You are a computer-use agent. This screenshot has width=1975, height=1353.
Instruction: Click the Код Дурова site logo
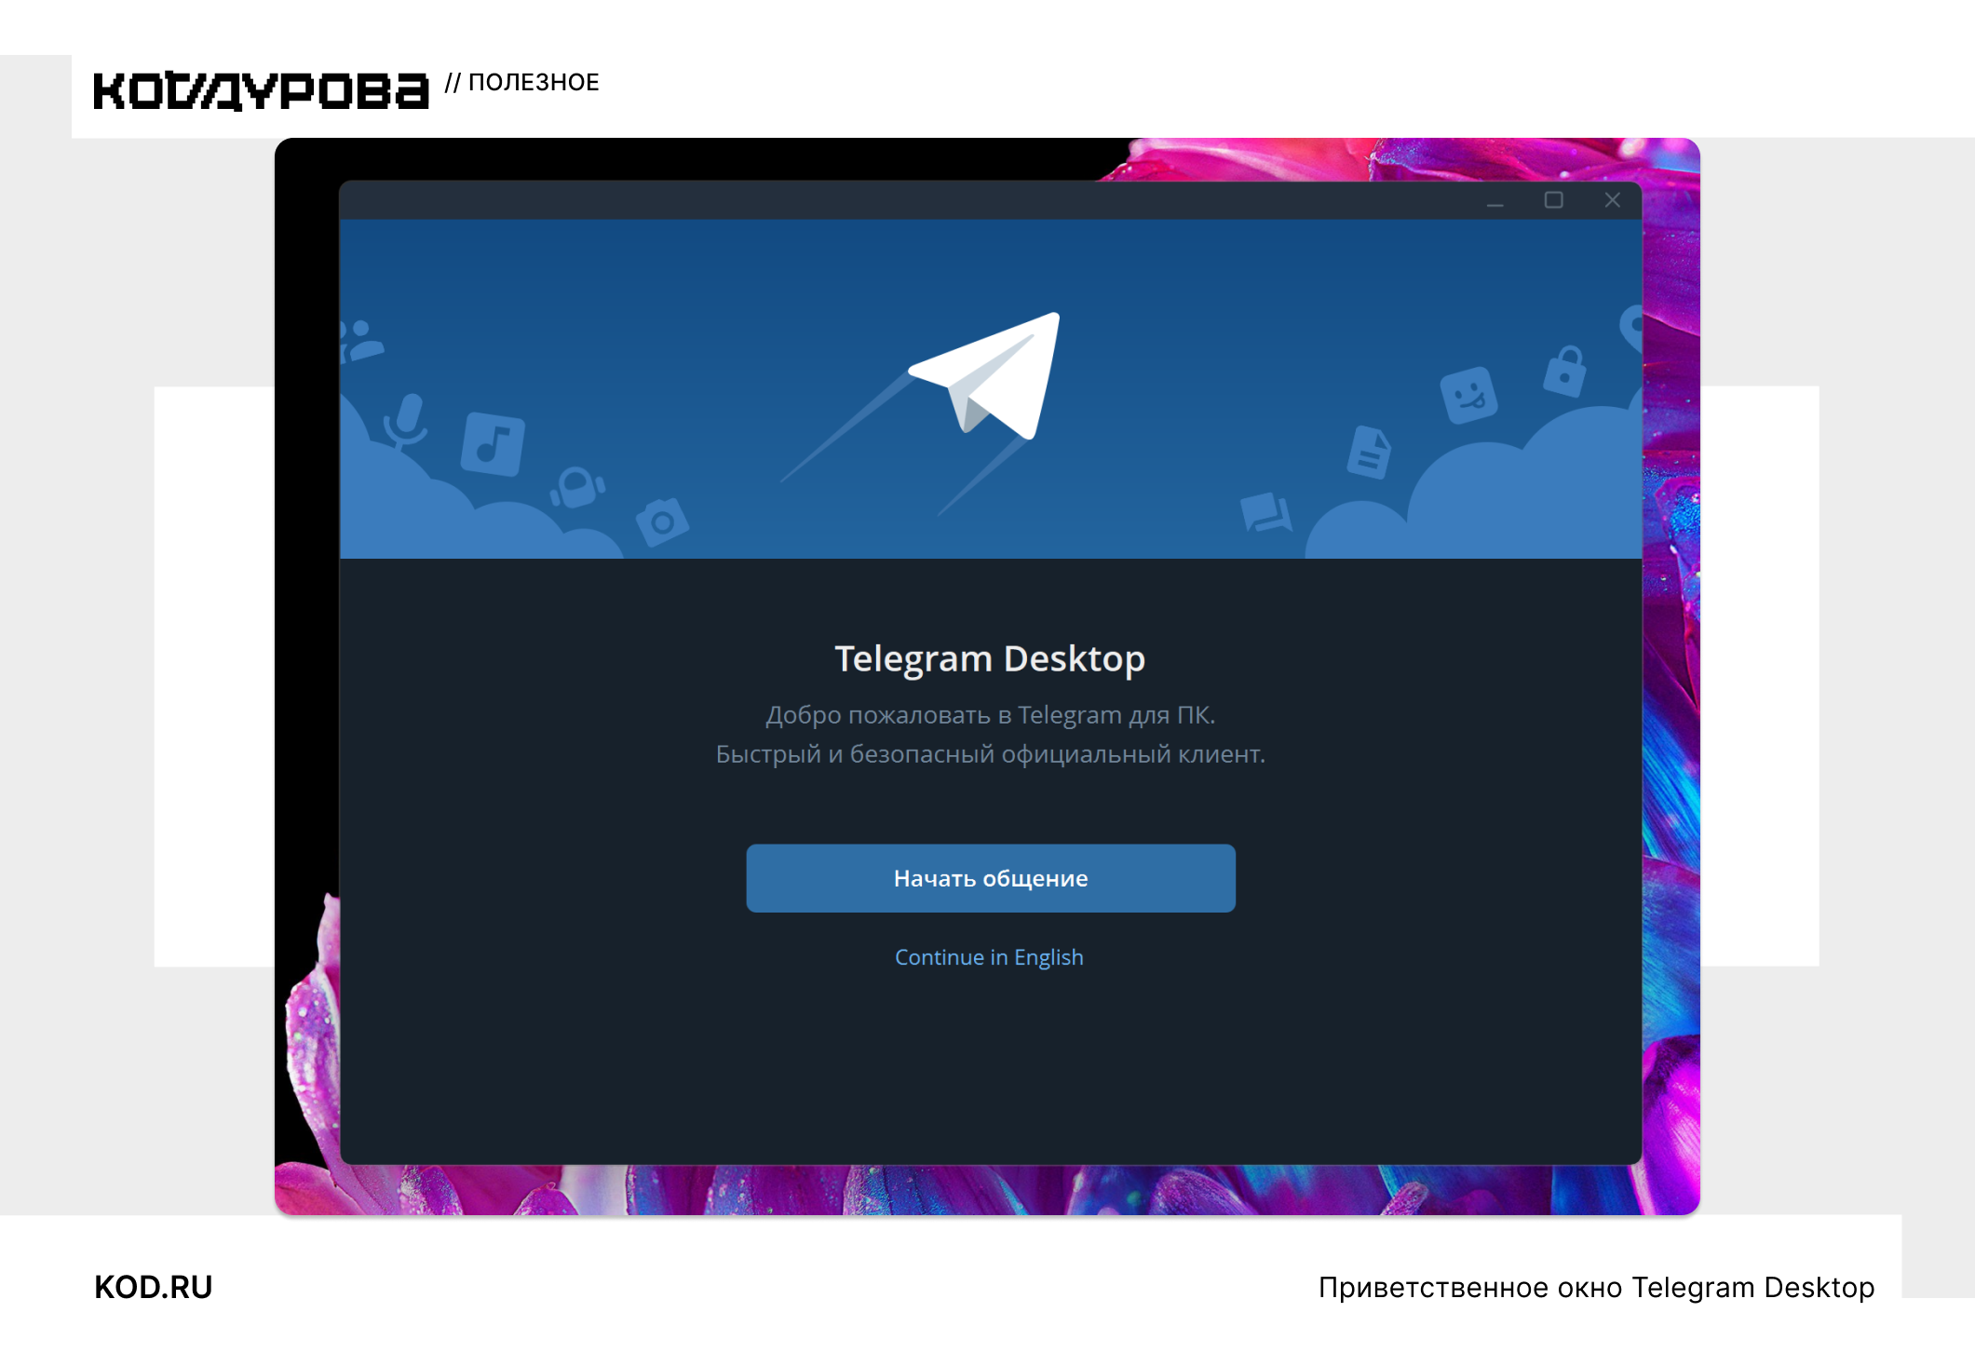click(x=261, y=90)
